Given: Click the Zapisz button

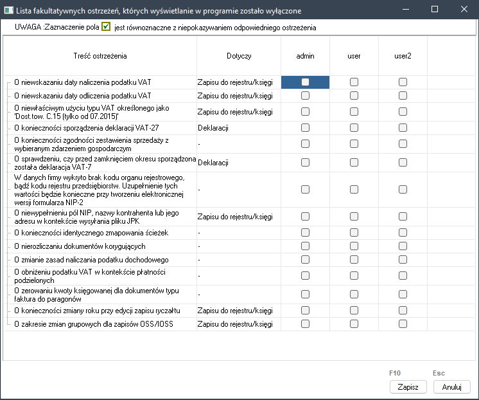Looking at the screenshot, I should point(408,387).
